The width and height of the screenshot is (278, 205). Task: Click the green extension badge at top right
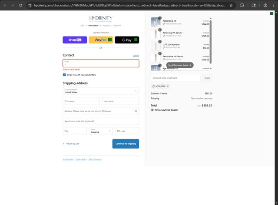pos(271,13)
